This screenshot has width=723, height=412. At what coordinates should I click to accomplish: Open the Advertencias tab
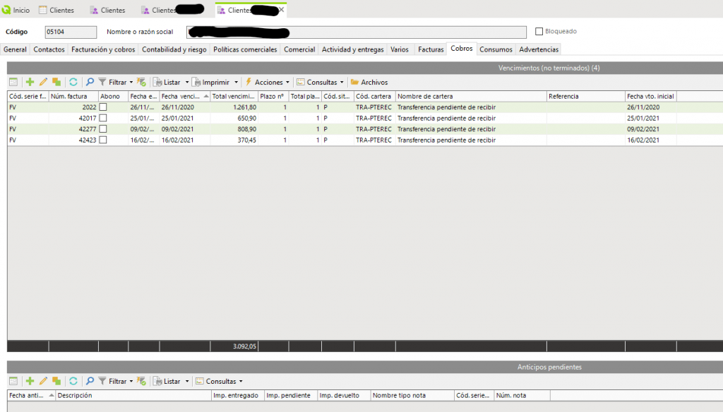(539, 49)
